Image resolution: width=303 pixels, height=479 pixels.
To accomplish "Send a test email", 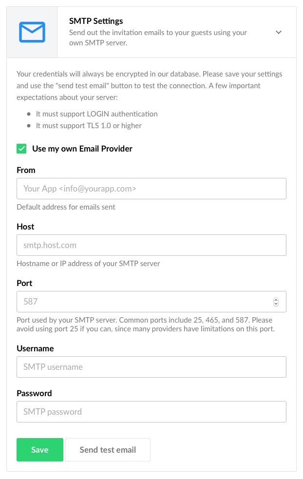I will (108, 450).
